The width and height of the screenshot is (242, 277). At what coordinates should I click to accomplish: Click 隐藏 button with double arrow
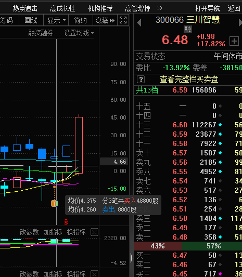point(105,20)
